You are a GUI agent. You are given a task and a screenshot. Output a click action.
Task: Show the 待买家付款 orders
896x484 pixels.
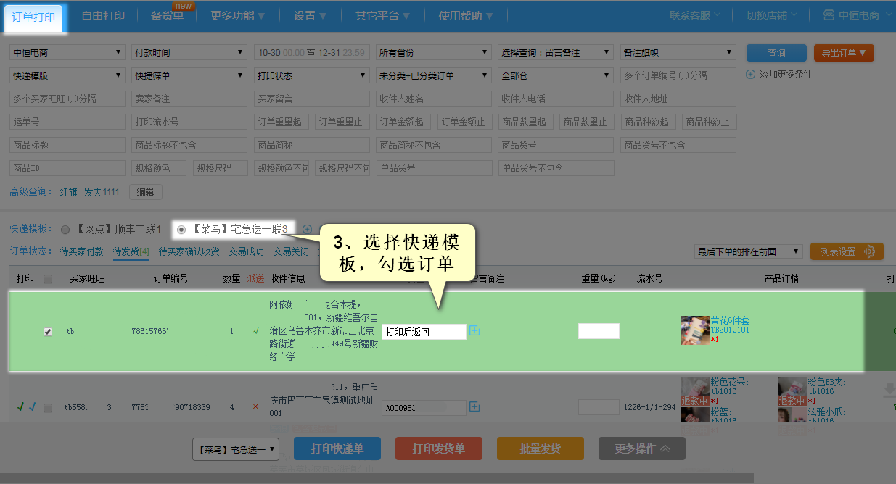(x=83, y=252)
